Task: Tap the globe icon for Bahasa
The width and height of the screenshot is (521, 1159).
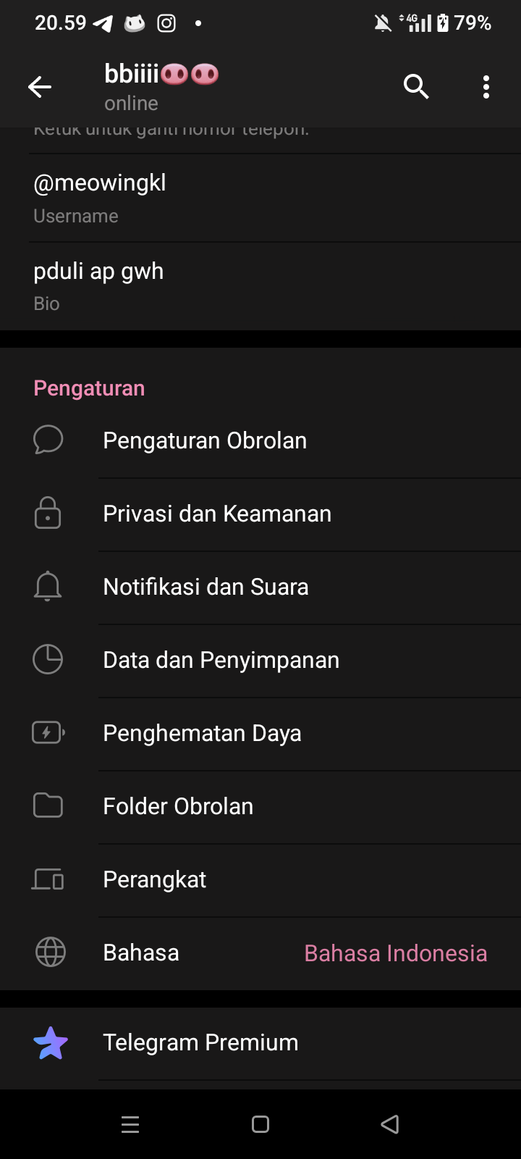Action: pos(50,953)
